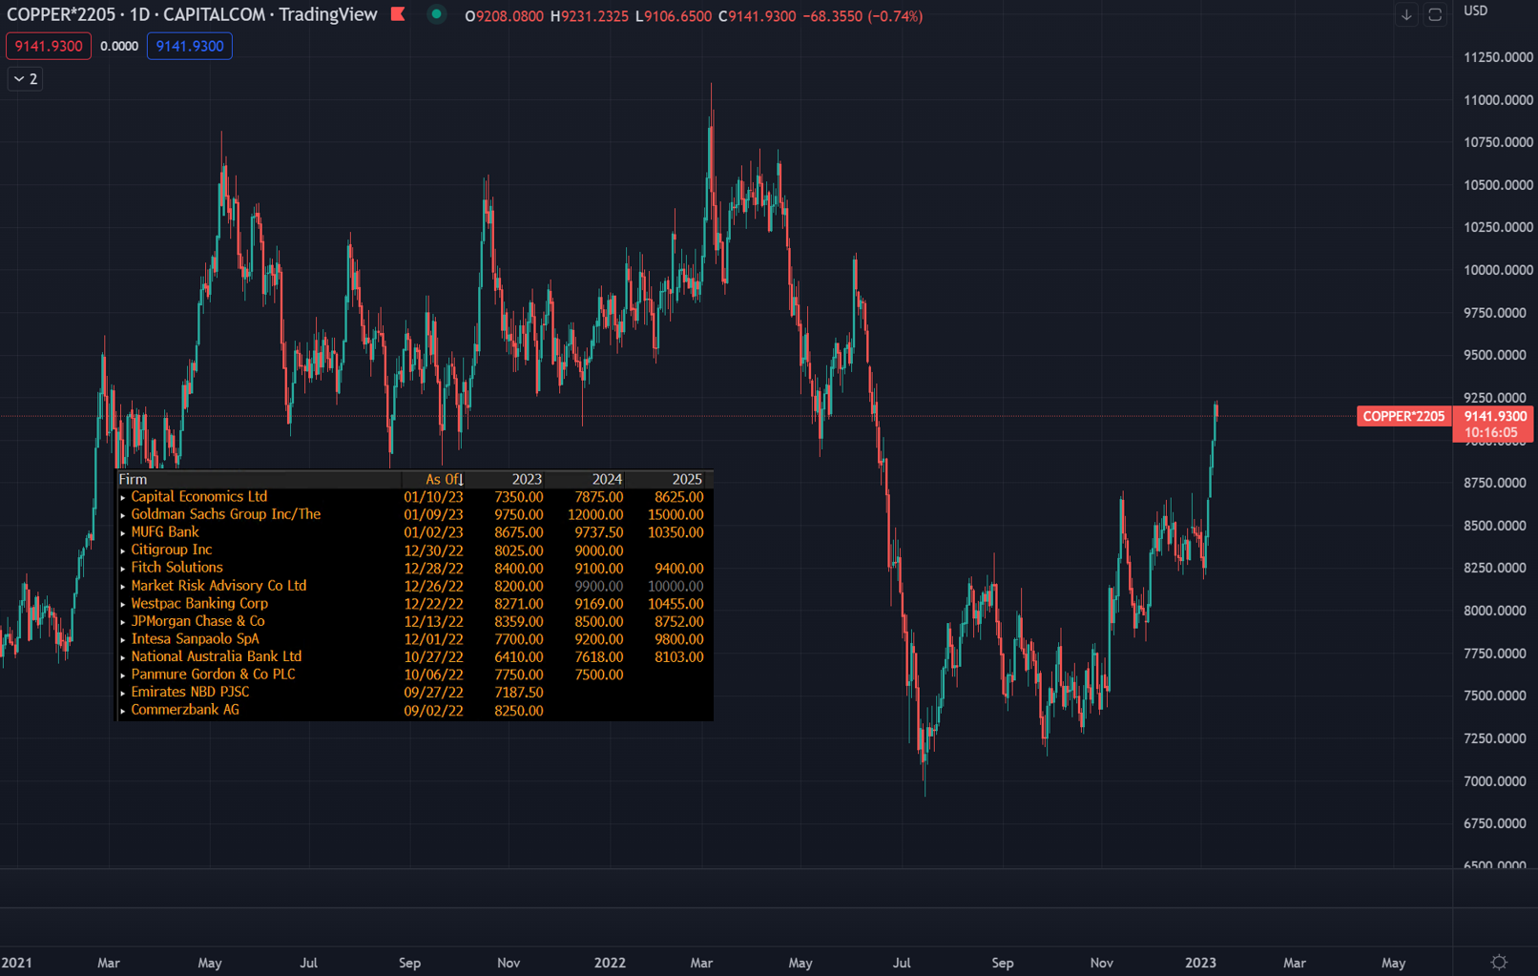Expand the Emirates NBD PJSC row arrow
Image resolution: width=1538 pixels, height=976 pixels.
[123, 693]
